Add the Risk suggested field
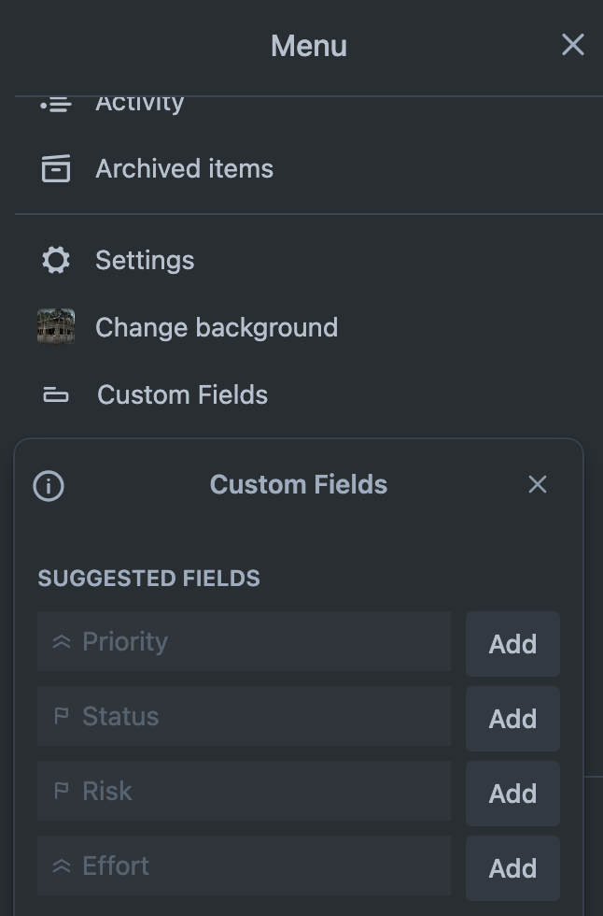This screenshot has height=916, width=603. (512, 794)
